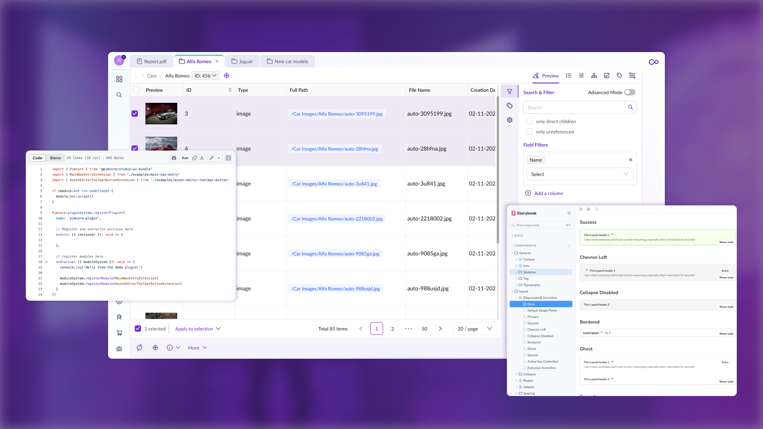Click the 'Add a column' link

coord(549,193)
